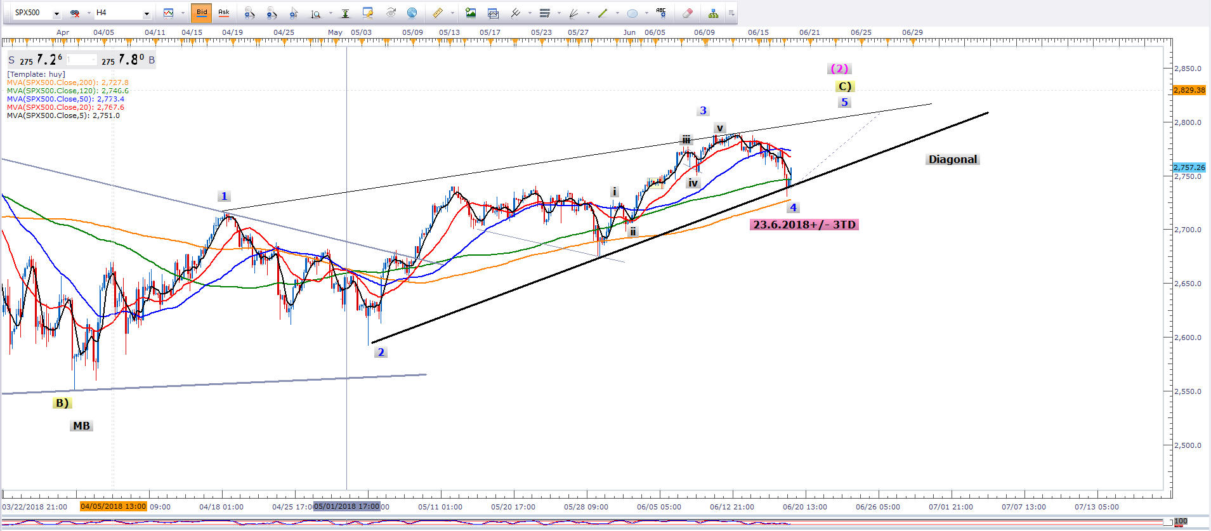This screenshot has width=1211, height=531.
Task: Click the ABC add text label tool
Action: point(661,12)
